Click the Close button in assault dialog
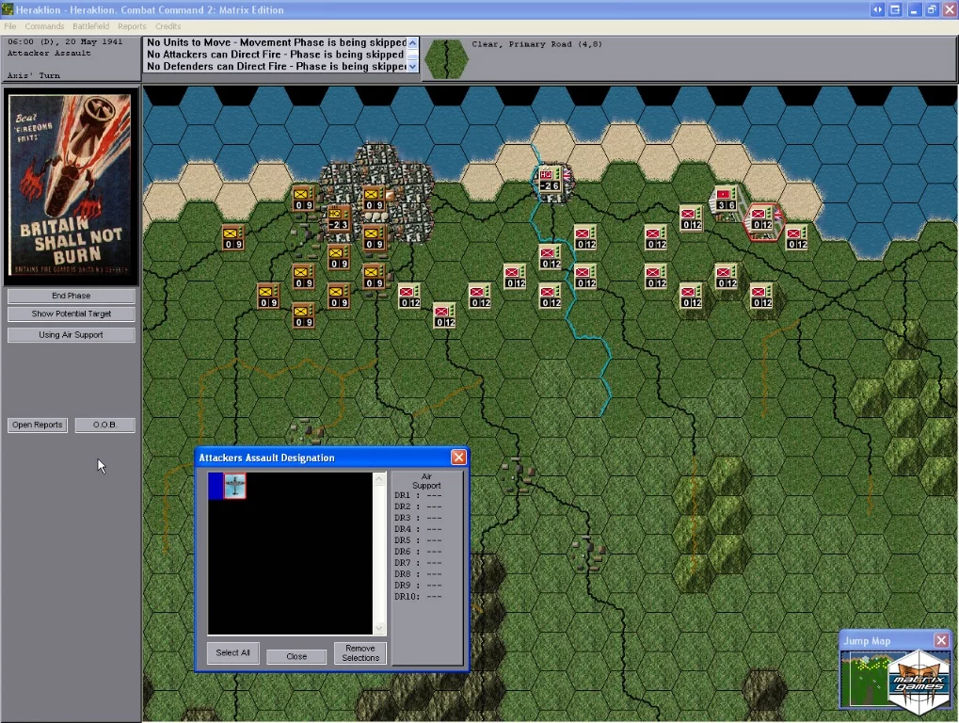This screenshot has height=723, width=959. tap(296, 656)
